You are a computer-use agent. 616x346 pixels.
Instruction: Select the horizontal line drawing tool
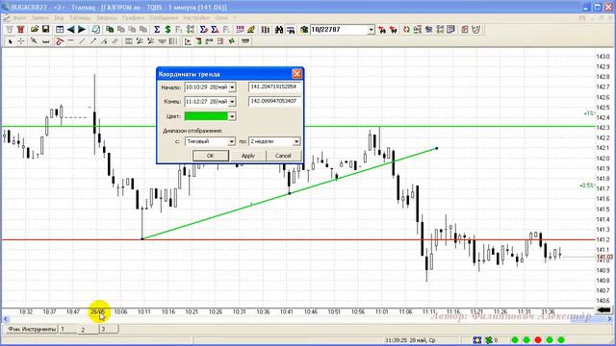(x=70, y=41)
